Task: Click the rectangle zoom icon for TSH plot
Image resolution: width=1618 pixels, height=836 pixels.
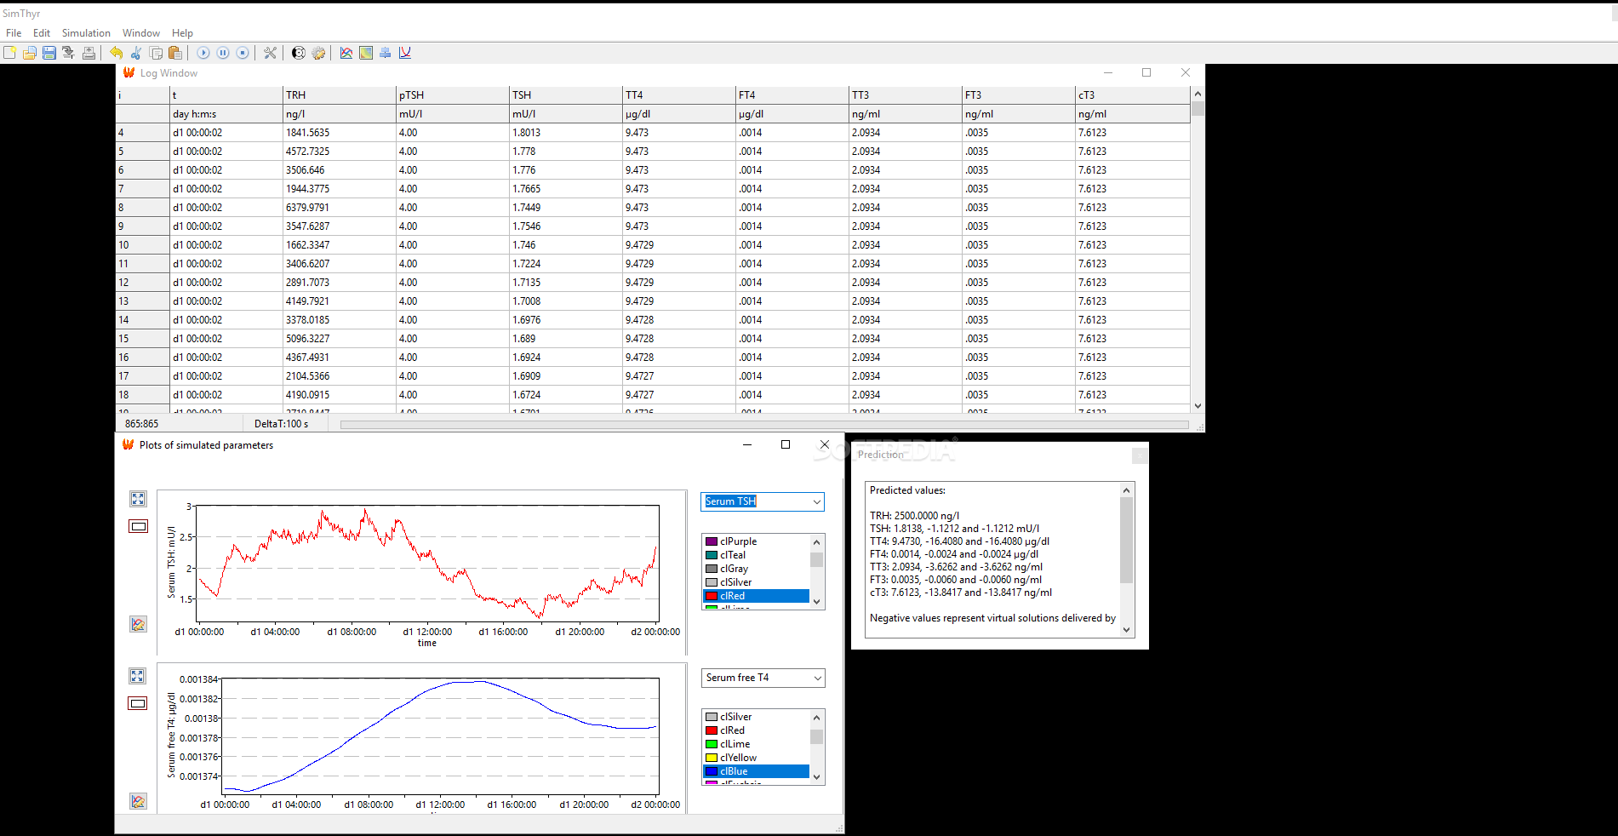Action: pos(138,526)
